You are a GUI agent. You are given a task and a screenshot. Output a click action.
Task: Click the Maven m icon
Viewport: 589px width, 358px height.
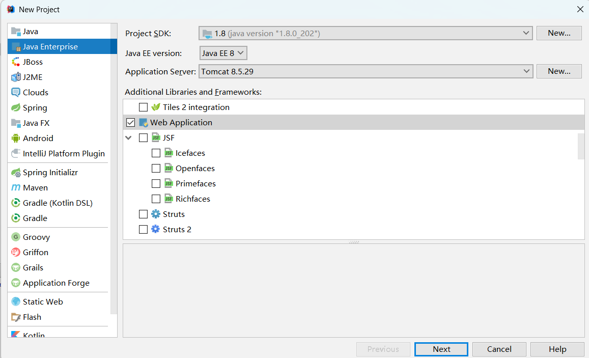click(x=16, y=187)
